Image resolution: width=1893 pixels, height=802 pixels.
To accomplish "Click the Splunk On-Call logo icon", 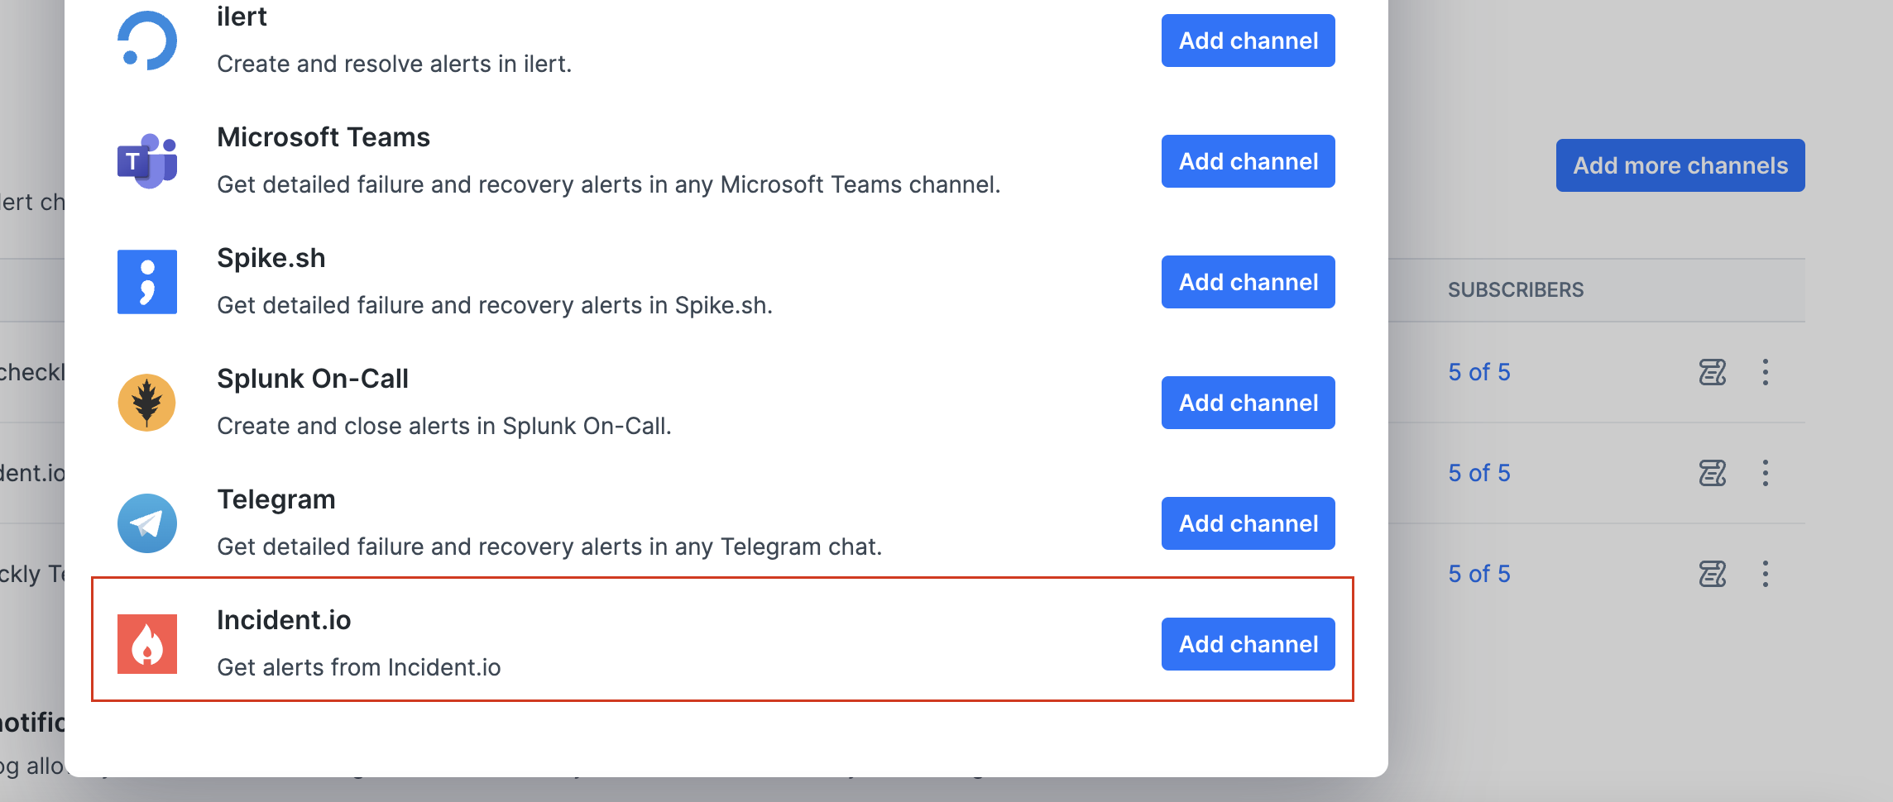I will [x=147, y=403].
